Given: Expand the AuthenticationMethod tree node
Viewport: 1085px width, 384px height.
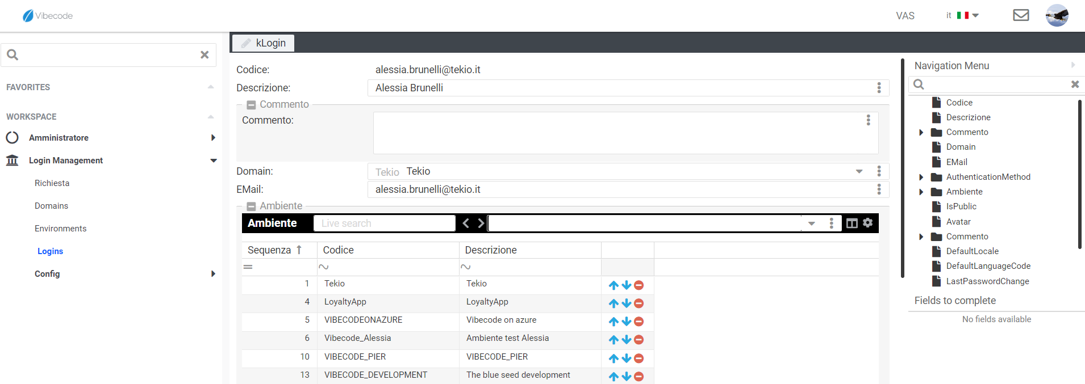Looking at the screenshot, I should tap(921, 177).
